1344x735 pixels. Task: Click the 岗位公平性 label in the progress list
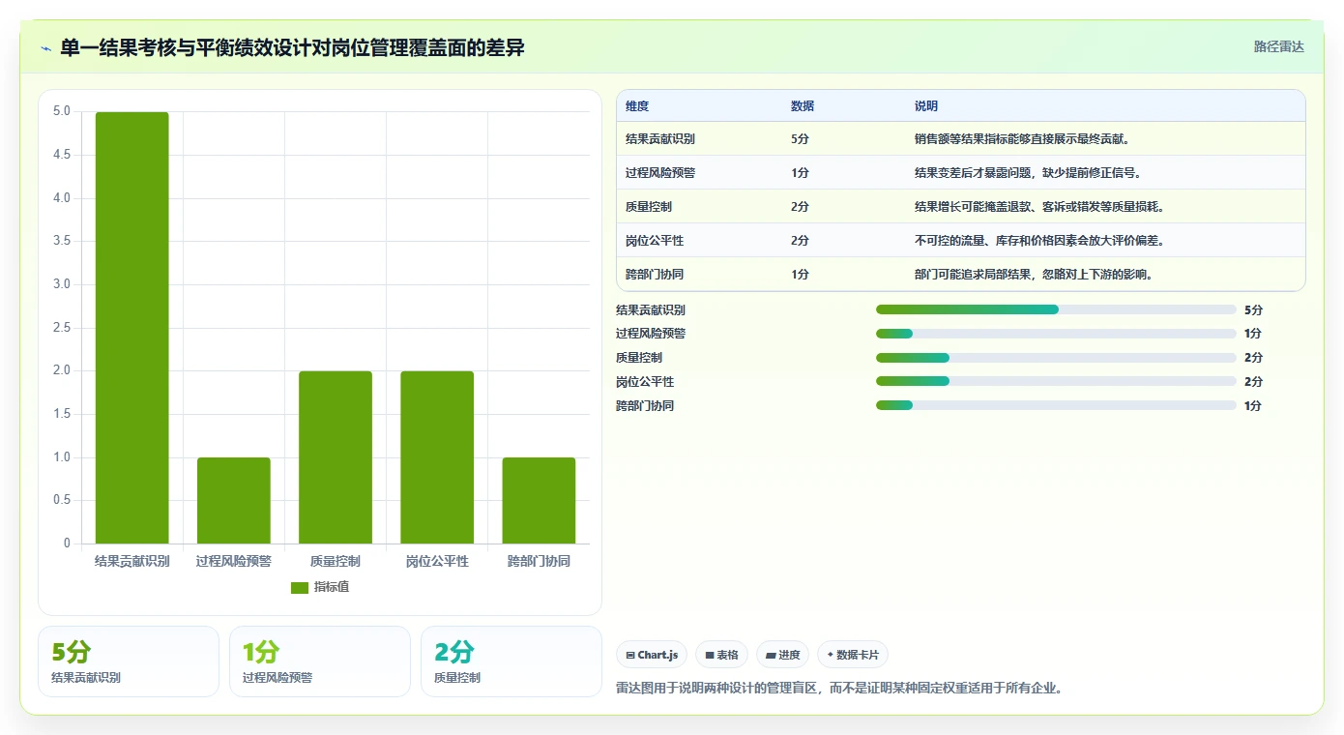pyautogui.click(x=645, y=381)
